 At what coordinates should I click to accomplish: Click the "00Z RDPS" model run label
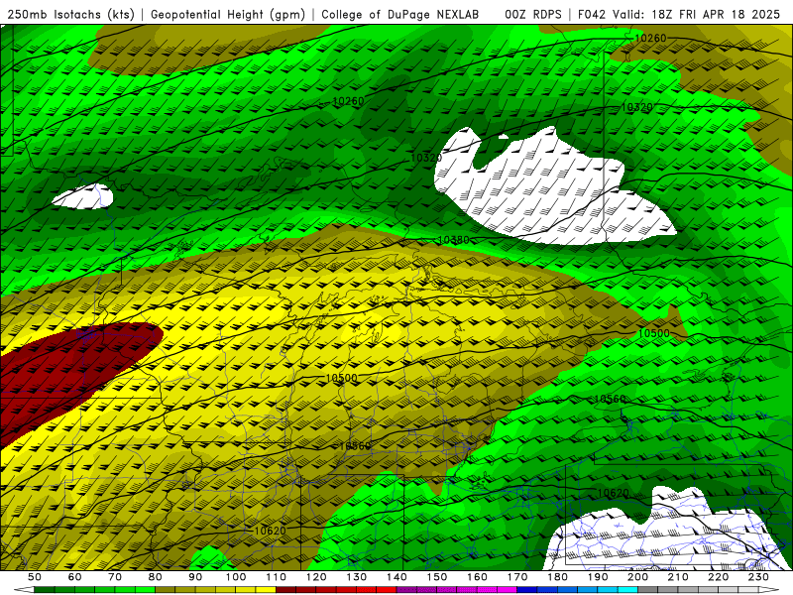tap(533, 15)
